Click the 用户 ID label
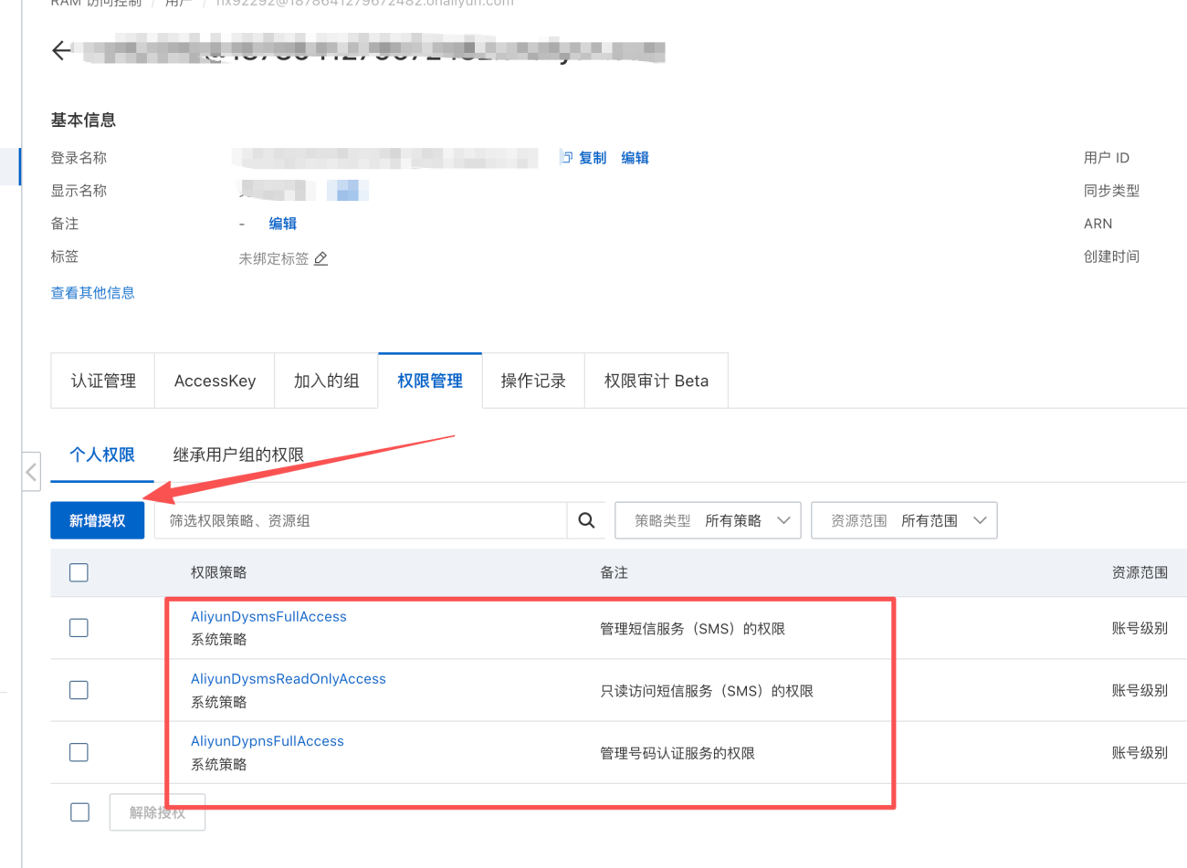 1107,158
